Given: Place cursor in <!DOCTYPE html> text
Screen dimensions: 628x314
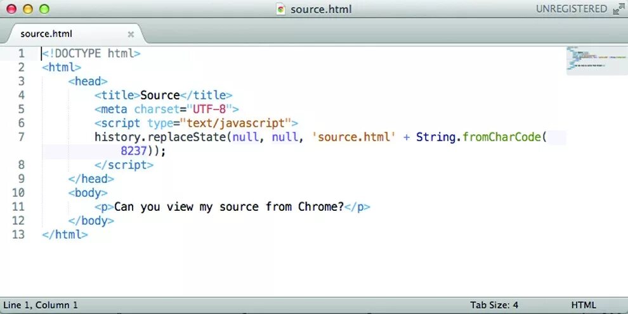Looking at the screenshot, I should (x=91, y=54).
